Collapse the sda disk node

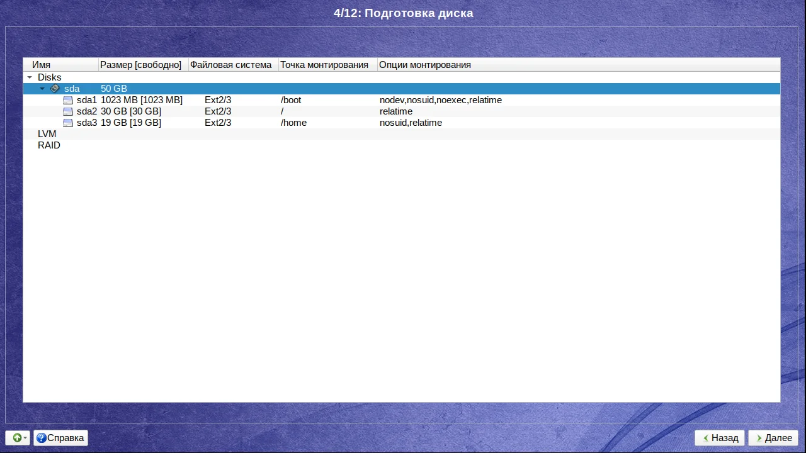43,89
